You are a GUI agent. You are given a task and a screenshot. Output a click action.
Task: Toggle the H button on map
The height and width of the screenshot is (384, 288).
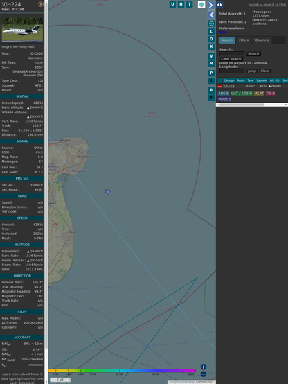click(181, 4)
